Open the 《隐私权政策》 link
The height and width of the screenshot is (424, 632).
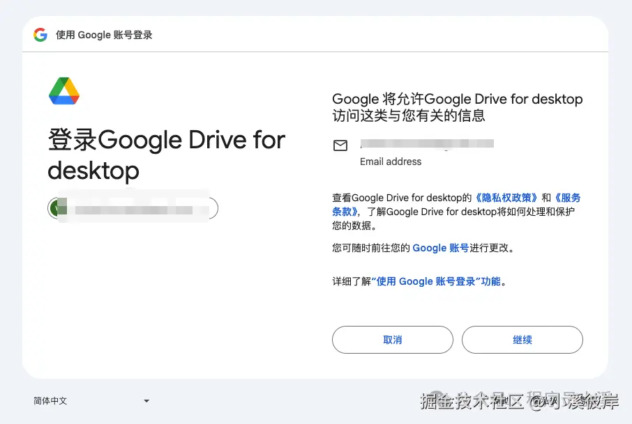click(505, 198)
